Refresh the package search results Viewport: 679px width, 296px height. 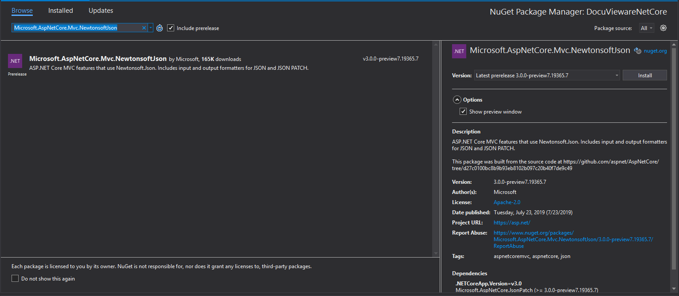(x=160, y=28)
